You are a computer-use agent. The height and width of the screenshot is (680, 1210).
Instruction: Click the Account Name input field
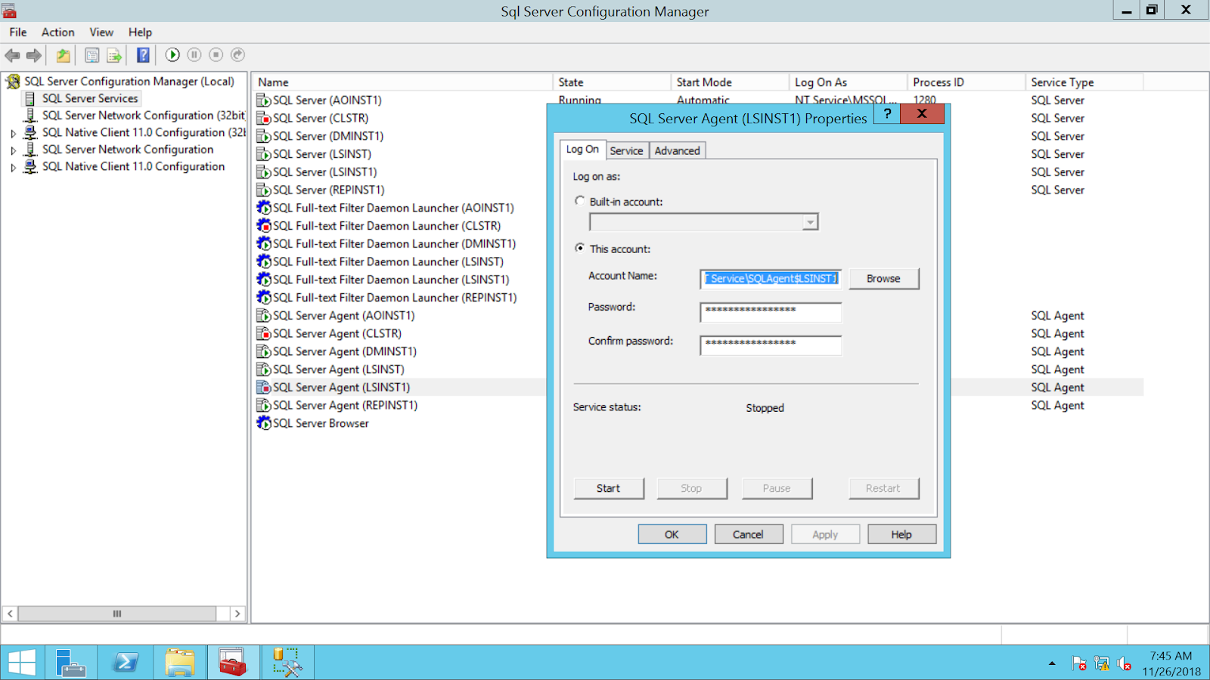tap(771, 279)
